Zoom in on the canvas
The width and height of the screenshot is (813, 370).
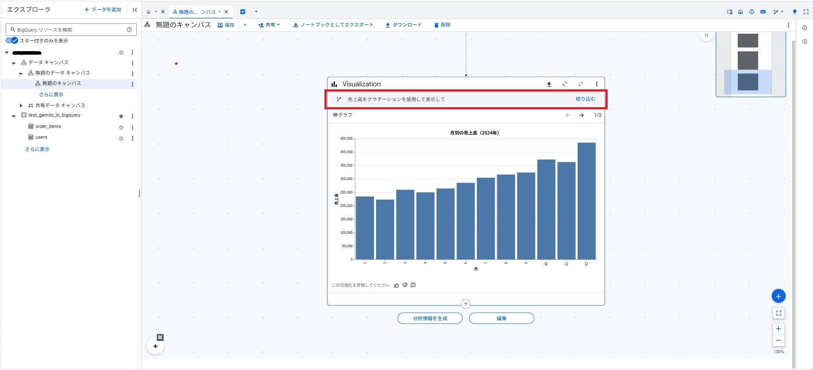click(778, 329)
